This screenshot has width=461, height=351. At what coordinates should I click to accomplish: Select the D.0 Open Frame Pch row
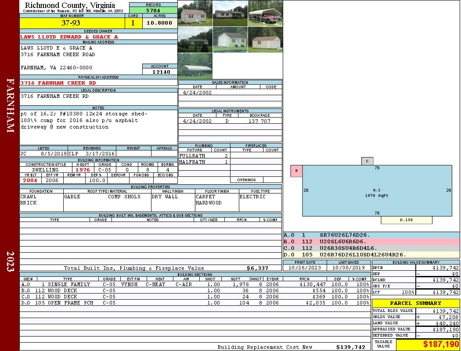[194, 303]
